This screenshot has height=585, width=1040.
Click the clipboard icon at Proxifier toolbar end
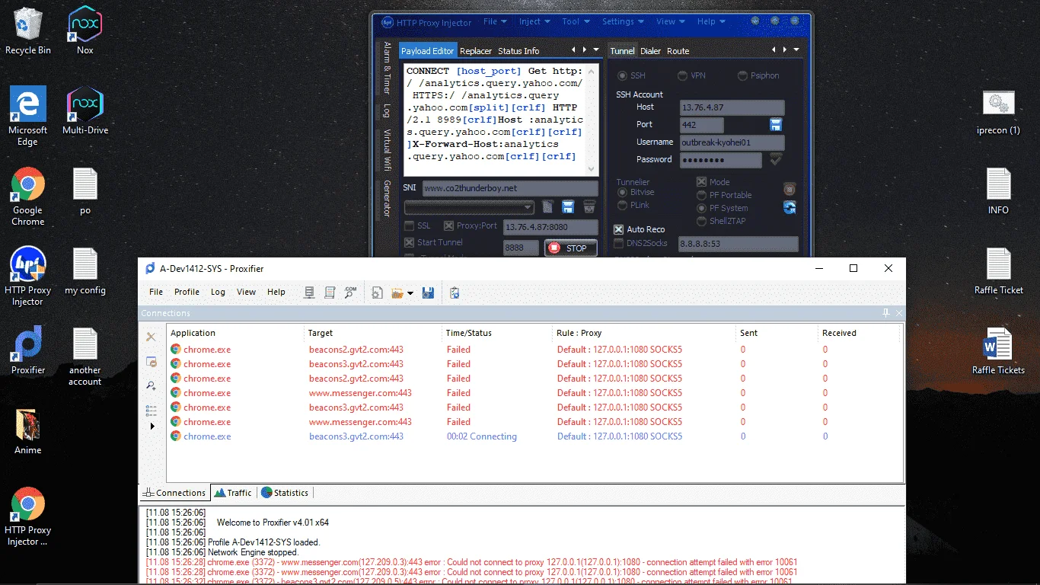[x=455, y=292]
